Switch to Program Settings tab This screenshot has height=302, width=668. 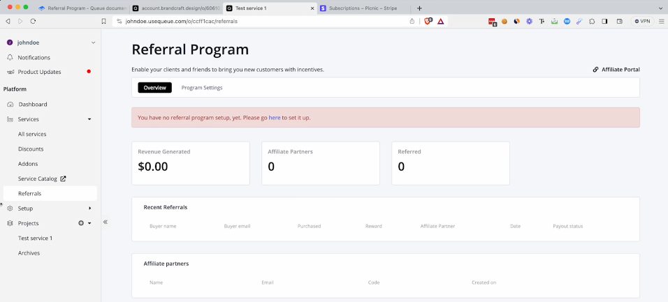pos(202,88)
